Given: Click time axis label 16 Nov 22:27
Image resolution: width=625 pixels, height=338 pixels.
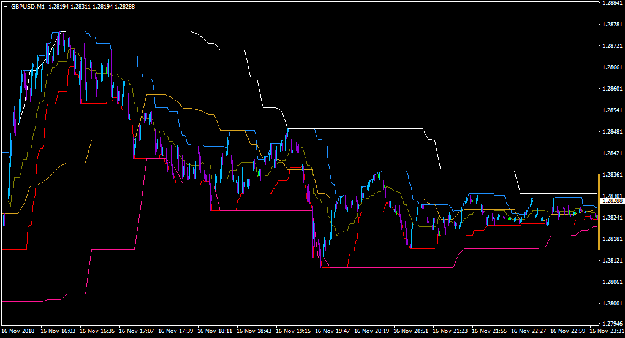Looking at the screenshot, I should coord(528,331).
